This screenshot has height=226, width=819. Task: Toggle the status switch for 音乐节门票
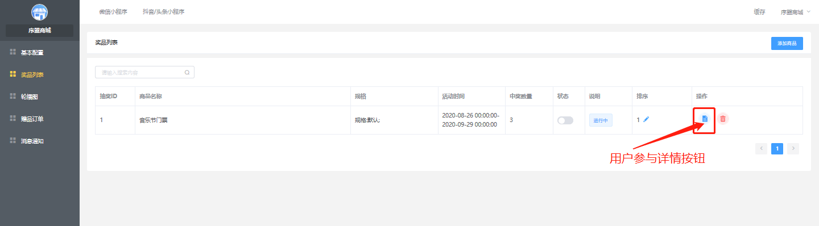[x=565, y=120]
